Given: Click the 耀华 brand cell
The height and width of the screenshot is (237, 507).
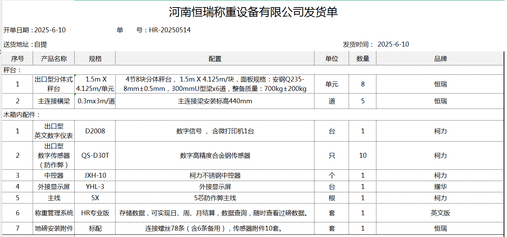Looking at the screenshot, I should (440, 187).
